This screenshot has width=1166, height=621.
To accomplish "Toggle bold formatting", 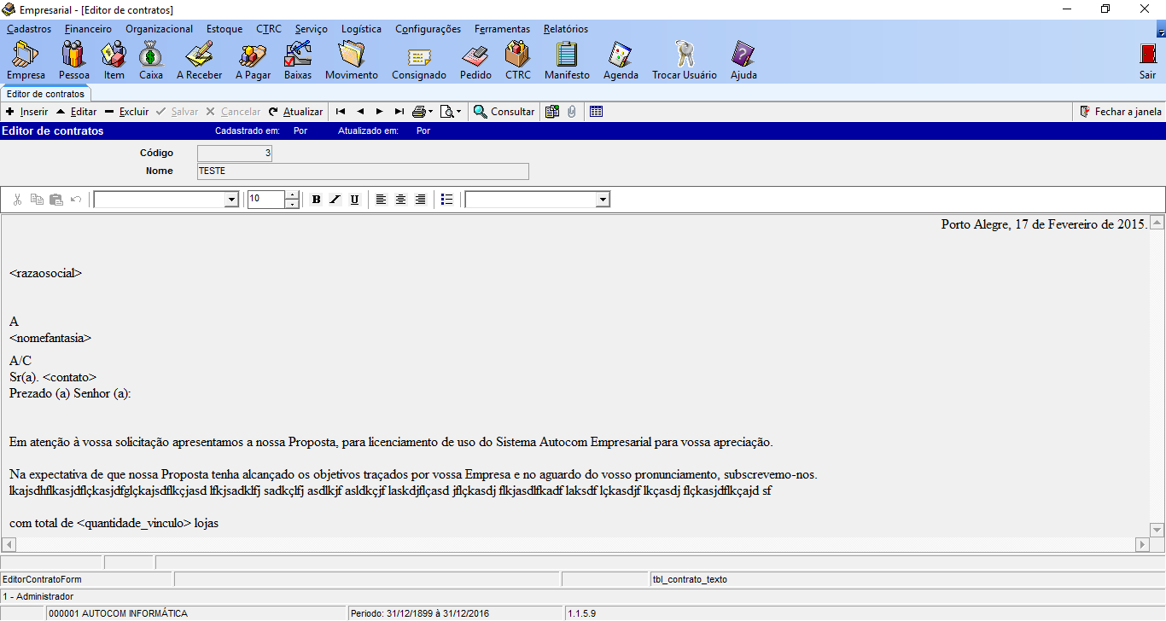I will pos(316,200).
